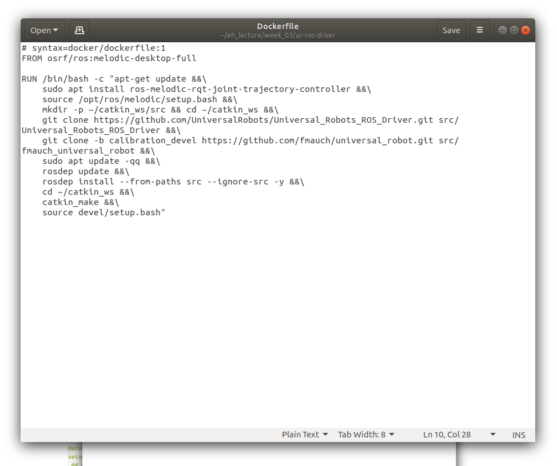Click the Ln 10, Col 28 position indicator
The image size is (557, 466).
point(447,435)
